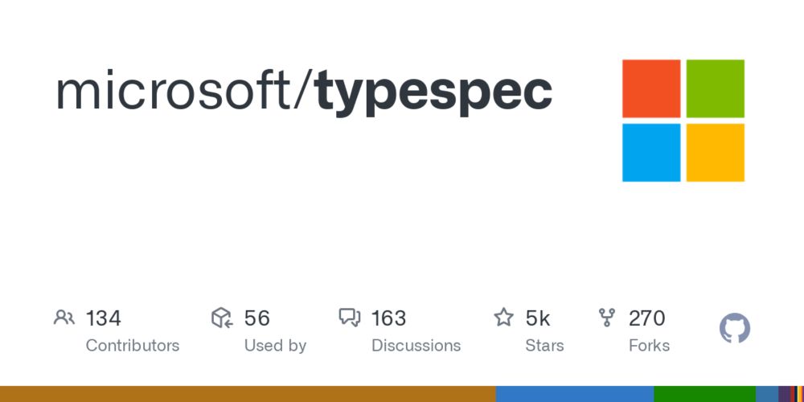Click the 270 forks count
804x402 pixels.
click(x=646, y=318)
